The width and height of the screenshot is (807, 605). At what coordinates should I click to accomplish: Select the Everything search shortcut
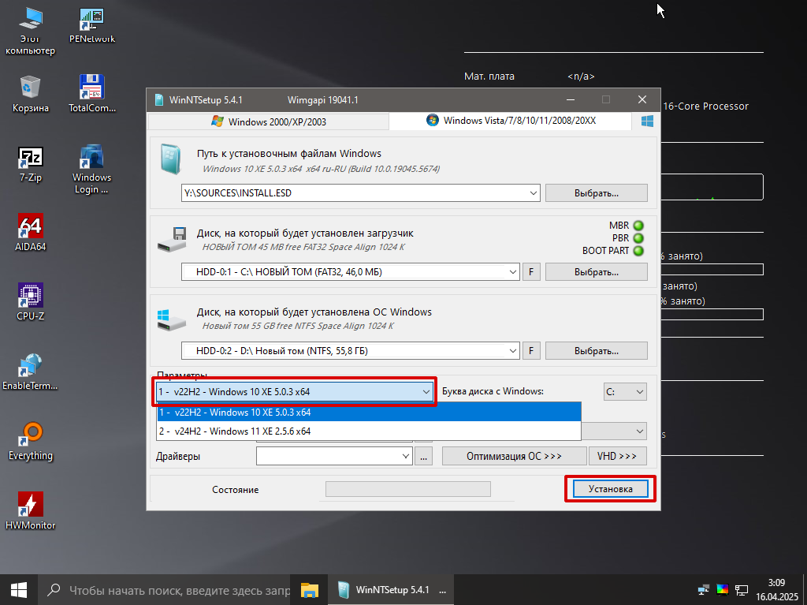point(31,442)
